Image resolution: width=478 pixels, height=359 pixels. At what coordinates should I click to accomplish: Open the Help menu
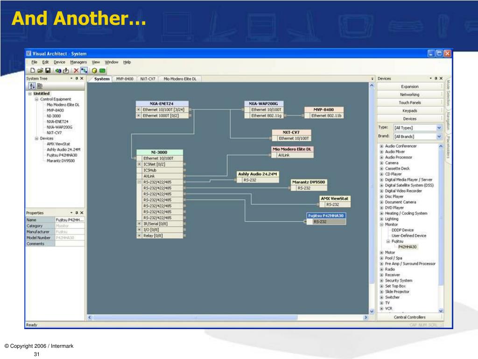pos(127,62)
